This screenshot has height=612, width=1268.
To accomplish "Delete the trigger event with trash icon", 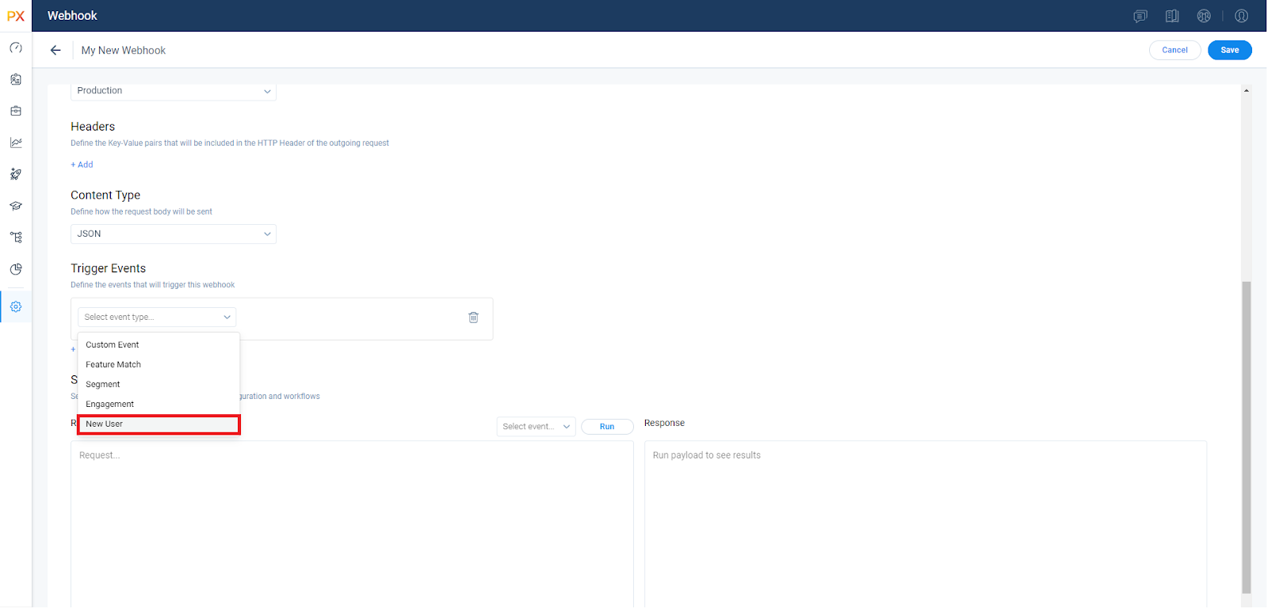I will 473,317.
